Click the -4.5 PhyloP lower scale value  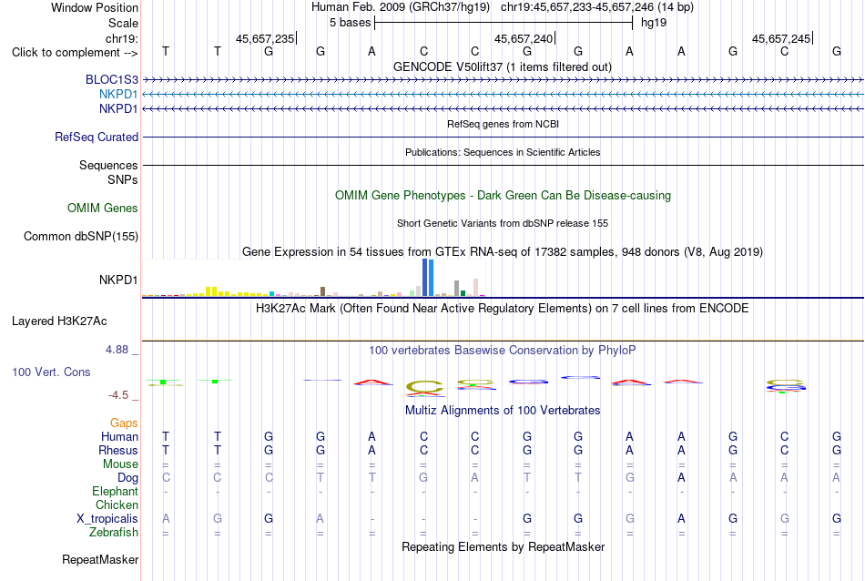tap(118, 395)
